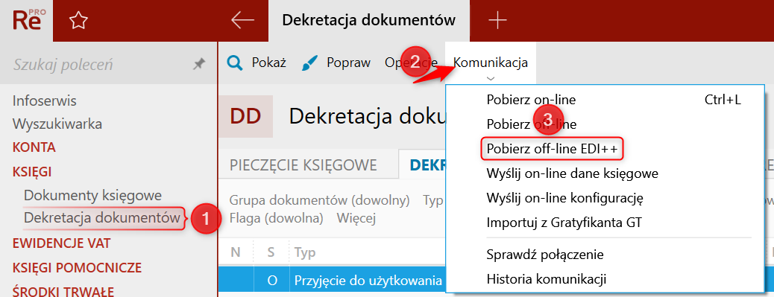
Task: Open Grupa dokumentów (dowolny) filter
Action: coord(320,201)
